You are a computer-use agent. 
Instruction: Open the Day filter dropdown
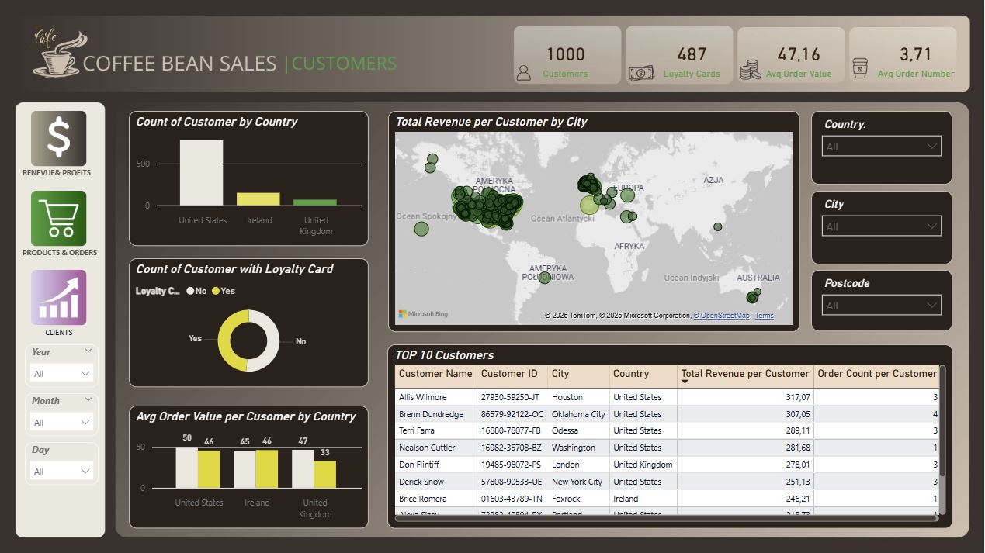click(x=61, y=472)
